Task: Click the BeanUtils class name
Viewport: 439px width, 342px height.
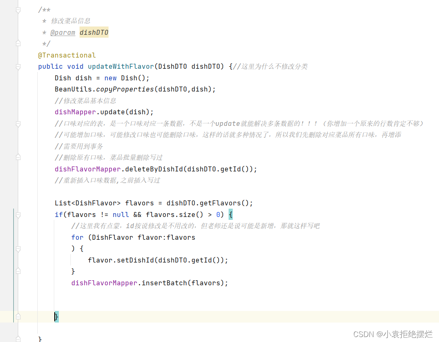Action: [73, 89]
